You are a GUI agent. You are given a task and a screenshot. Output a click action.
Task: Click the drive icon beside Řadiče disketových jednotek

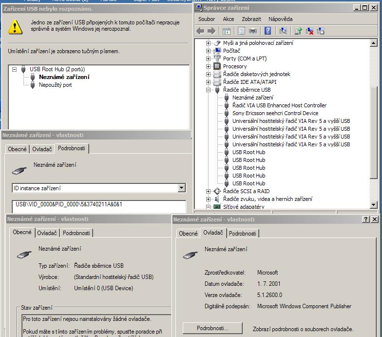tap(217, 74)
